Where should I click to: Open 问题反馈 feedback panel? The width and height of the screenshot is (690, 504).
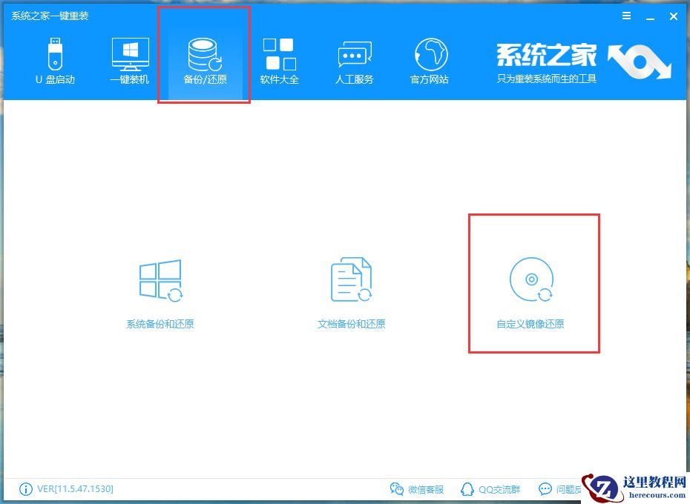point(562,489)
